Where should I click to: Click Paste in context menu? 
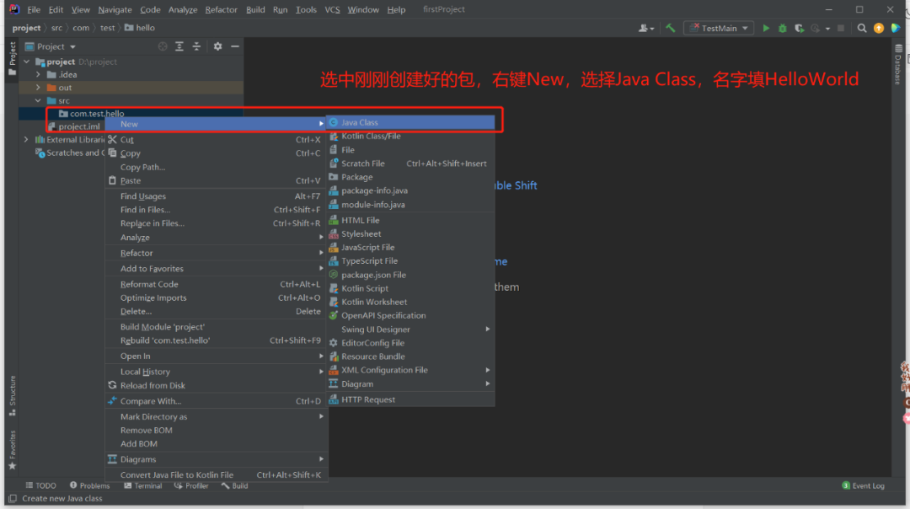[216, 180]
